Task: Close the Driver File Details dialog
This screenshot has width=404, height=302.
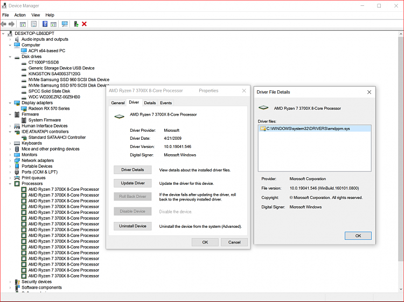Action: [x=369, y=92]
